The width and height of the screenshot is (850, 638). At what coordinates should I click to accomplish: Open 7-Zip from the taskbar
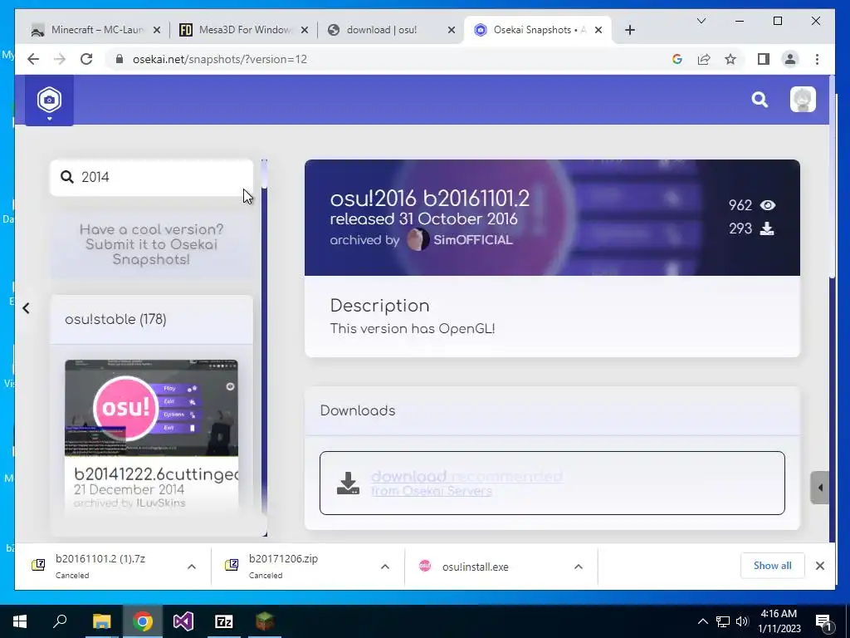[224, 621]
